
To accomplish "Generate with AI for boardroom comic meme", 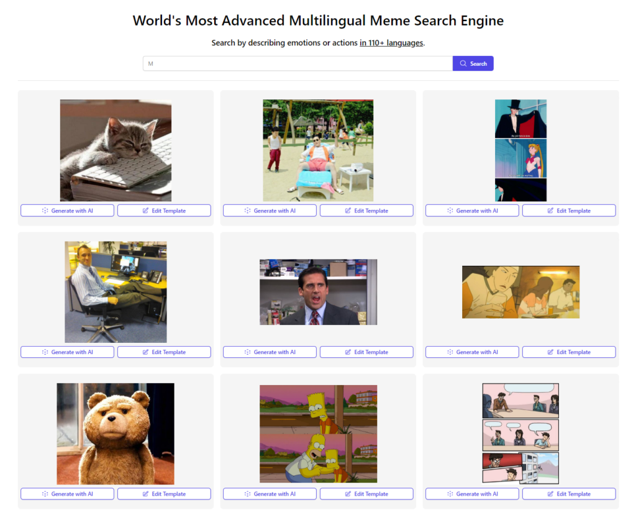I will 472,494.
